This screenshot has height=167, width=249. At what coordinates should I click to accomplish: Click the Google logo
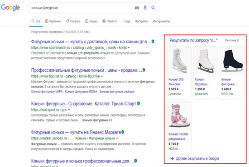tap(10, 8)
